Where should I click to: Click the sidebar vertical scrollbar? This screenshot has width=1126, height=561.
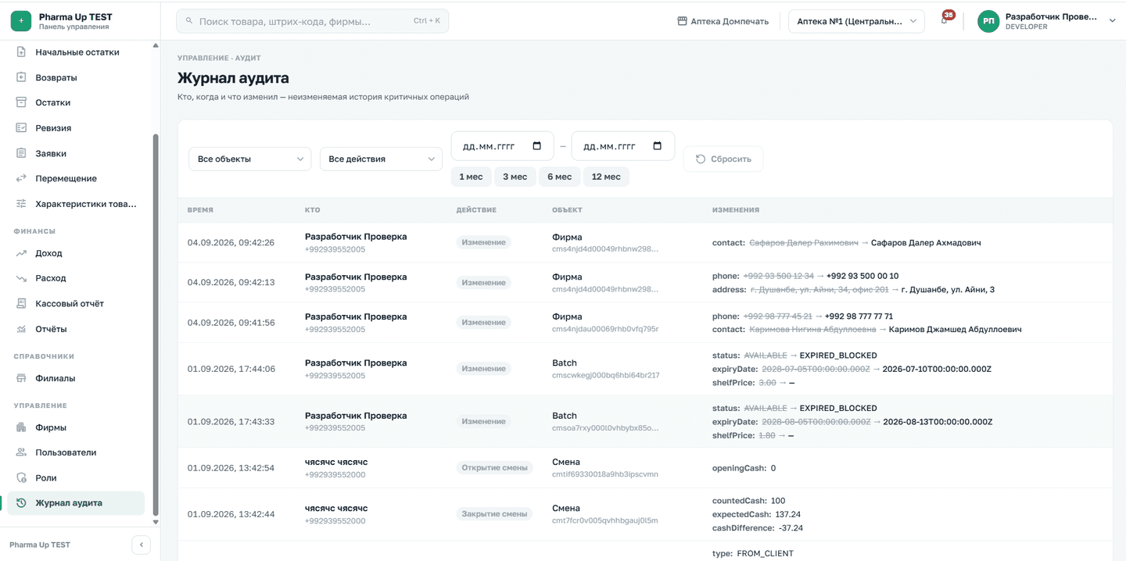[155, 324]
